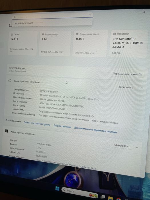This screenshot has width=150, height=200.
Task: Click Переименовать этот ПК button
Action: tap(127, 74)
